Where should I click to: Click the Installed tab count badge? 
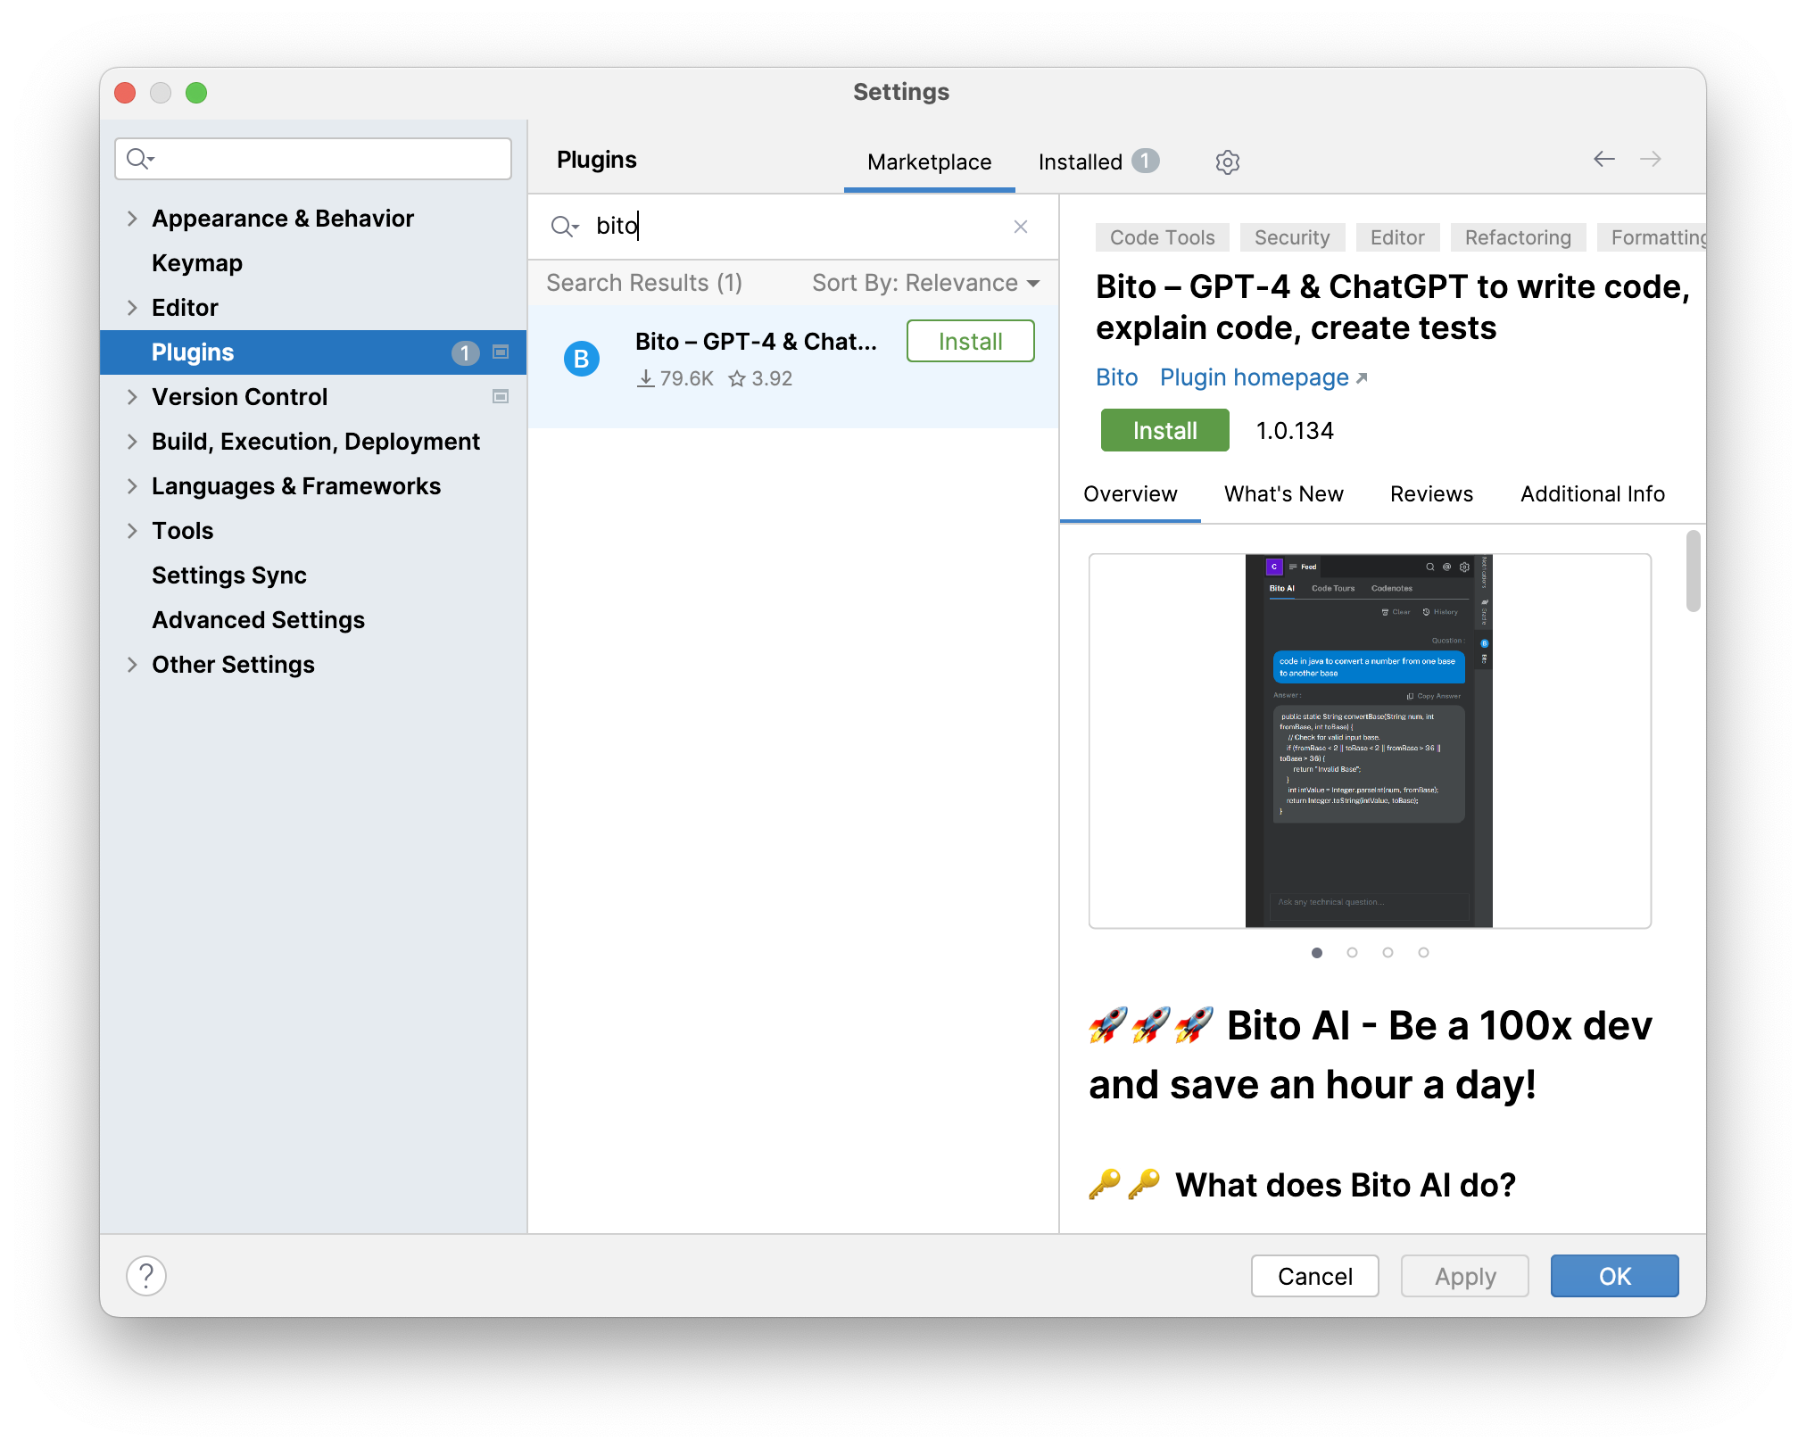1146,161
